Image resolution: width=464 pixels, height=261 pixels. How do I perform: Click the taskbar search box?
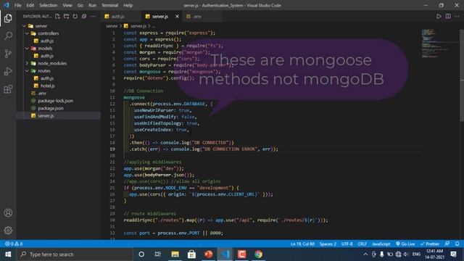pyautogui.click(x=75, y=254)
